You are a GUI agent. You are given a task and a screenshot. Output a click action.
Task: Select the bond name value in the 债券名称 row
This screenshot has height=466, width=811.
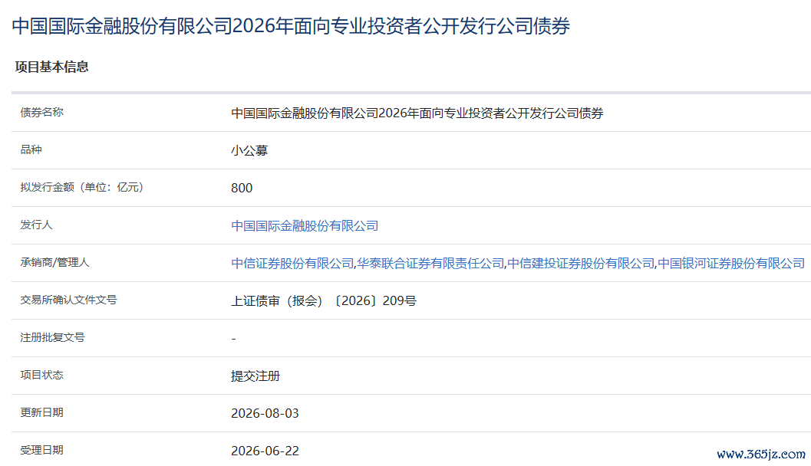point(417,113)
